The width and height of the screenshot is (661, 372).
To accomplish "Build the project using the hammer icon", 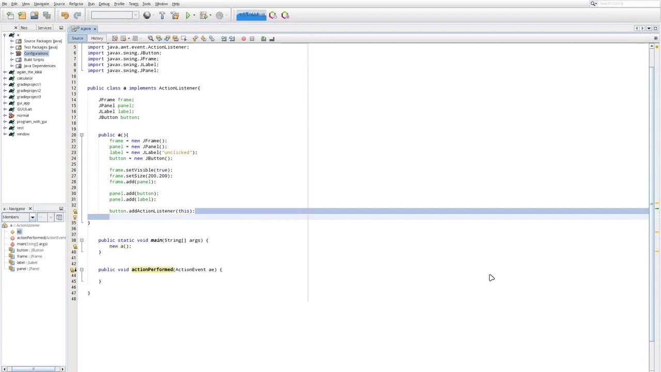I will pos(162,15).
